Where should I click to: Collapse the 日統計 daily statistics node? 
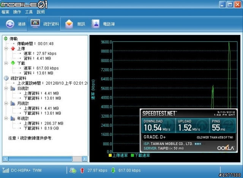6,88
